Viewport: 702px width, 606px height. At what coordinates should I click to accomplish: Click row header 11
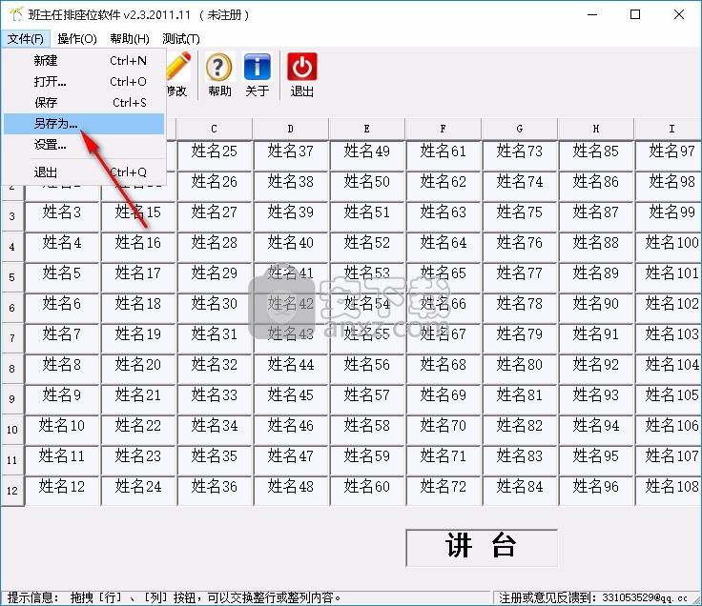coord(12,460)
